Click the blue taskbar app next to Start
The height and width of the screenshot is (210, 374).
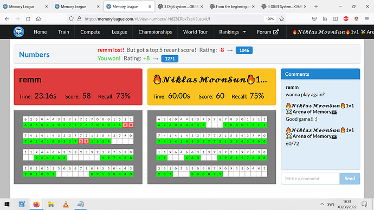(x=22, y=204)
